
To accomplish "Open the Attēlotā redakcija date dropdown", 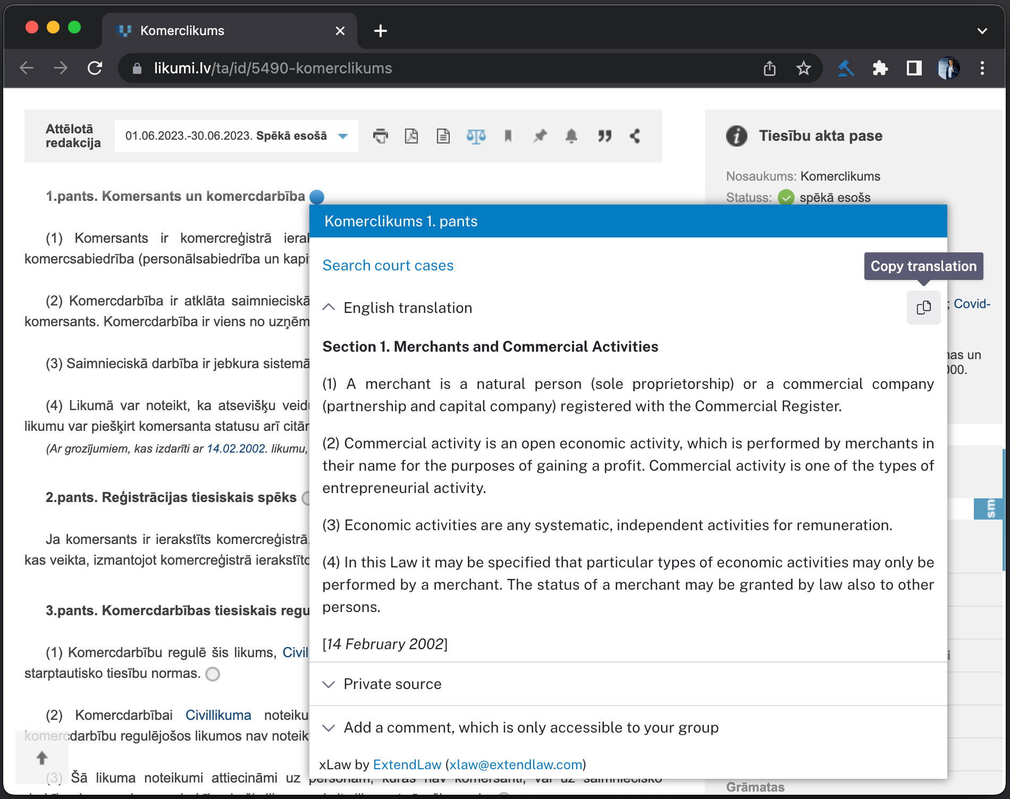I will [x=236, y=136].
